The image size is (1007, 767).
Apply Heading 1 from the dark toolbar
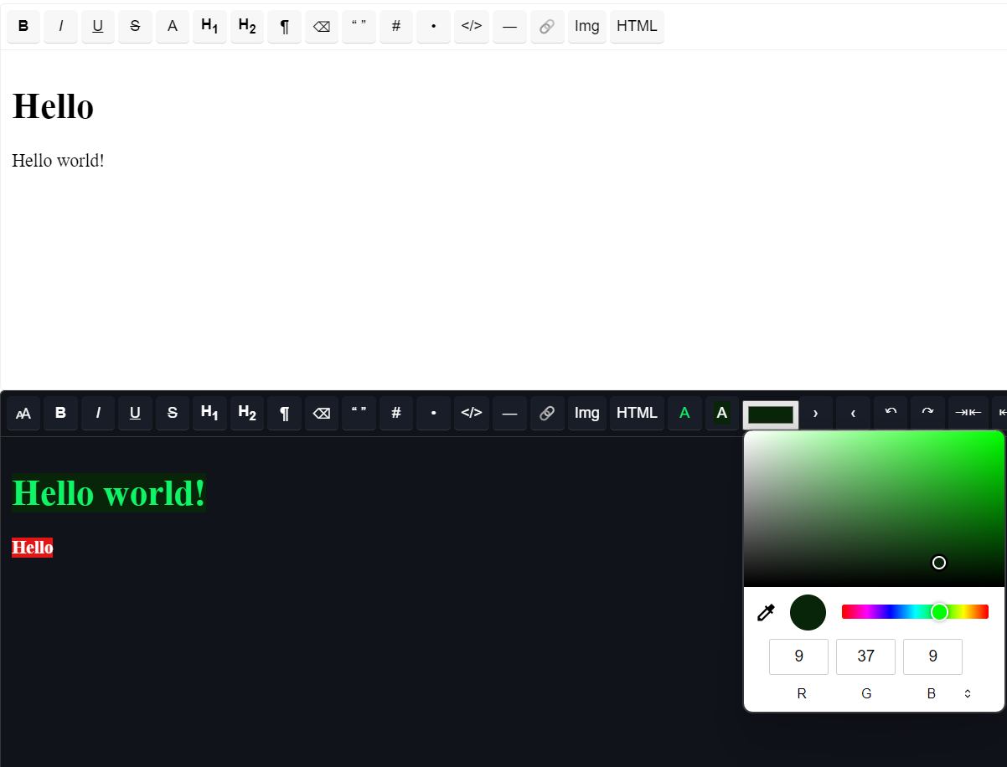209,414
